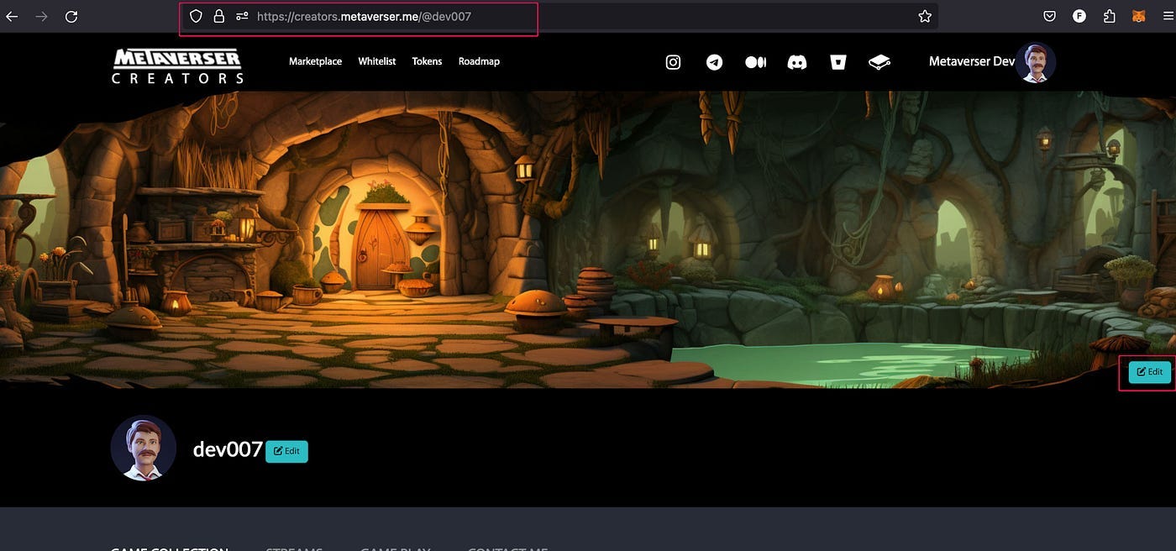The image size is (1176, 551).
Task: Click the Edit button beside dev007
Action: click(x=286, y=451)
